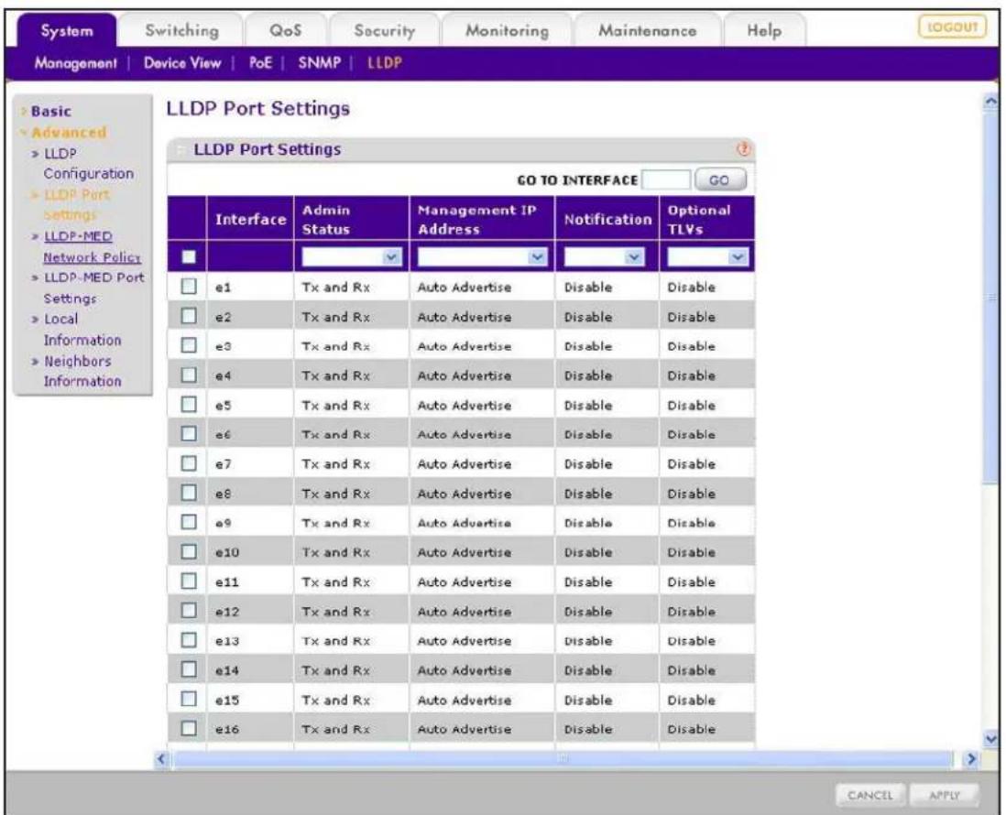Click the horizontal scrollbar track
1006x815 pixels.
[x=563, y=759]
